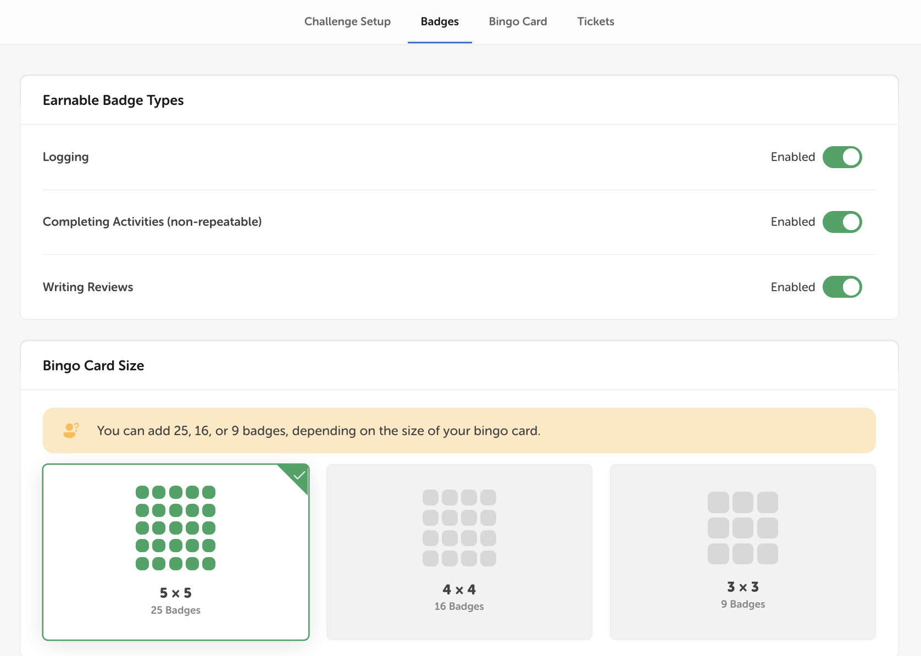Viewport: 921px width, 656px height.
Task: Click the green checkmark corner on selected card
Action: [x=299, y=475]
